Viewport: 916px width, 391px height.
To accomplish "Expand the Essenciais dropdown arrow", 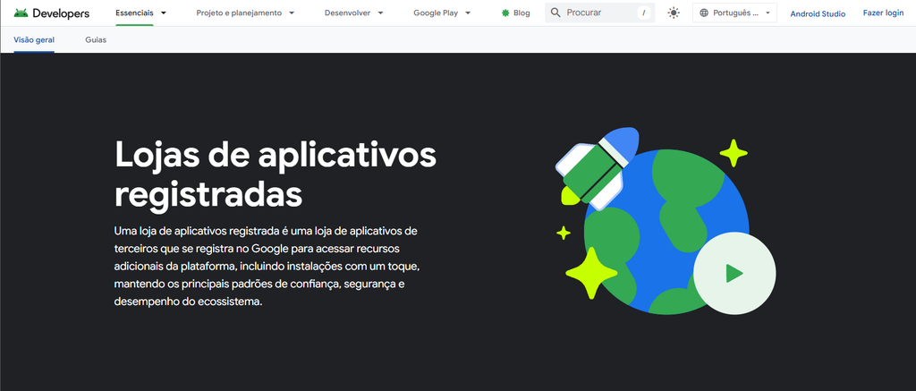I will click(x=163, y=13).
